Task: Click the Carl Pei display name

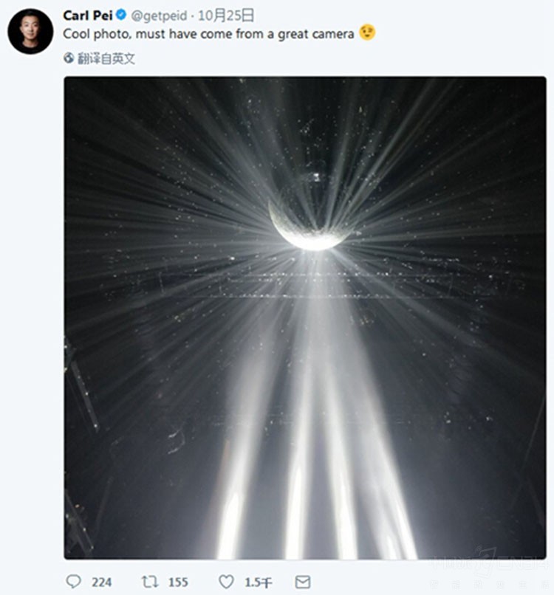Action: click(85, 15)
